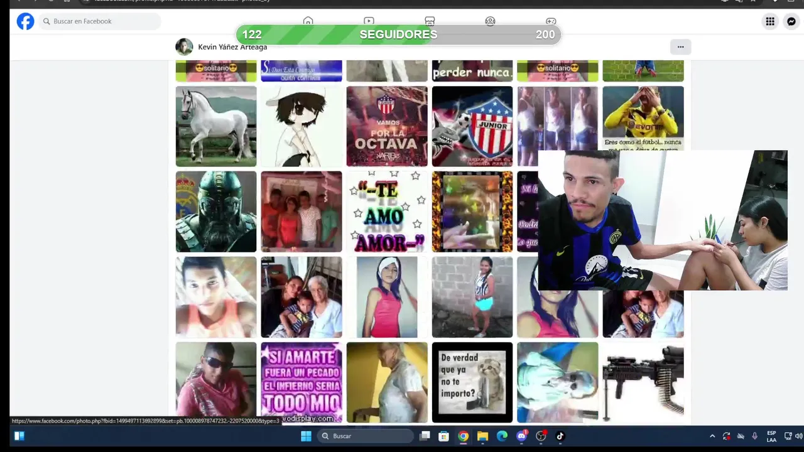Click the microphone tray icon
Screen dimensions: 804x452
pyautogui.click(x=754, y=436)
